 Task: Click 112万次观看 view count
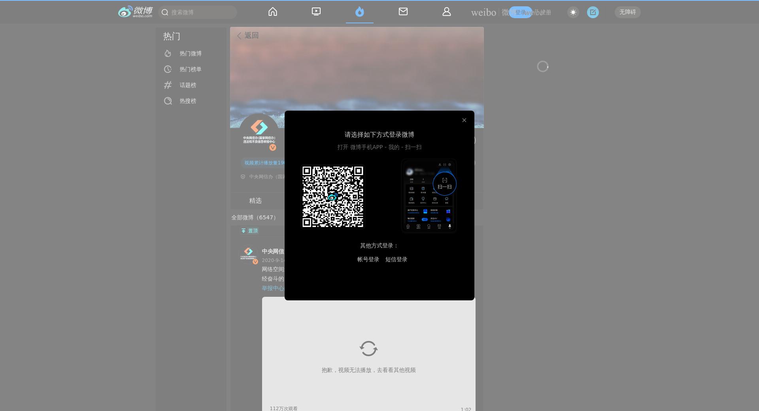[x=283, y=408]
